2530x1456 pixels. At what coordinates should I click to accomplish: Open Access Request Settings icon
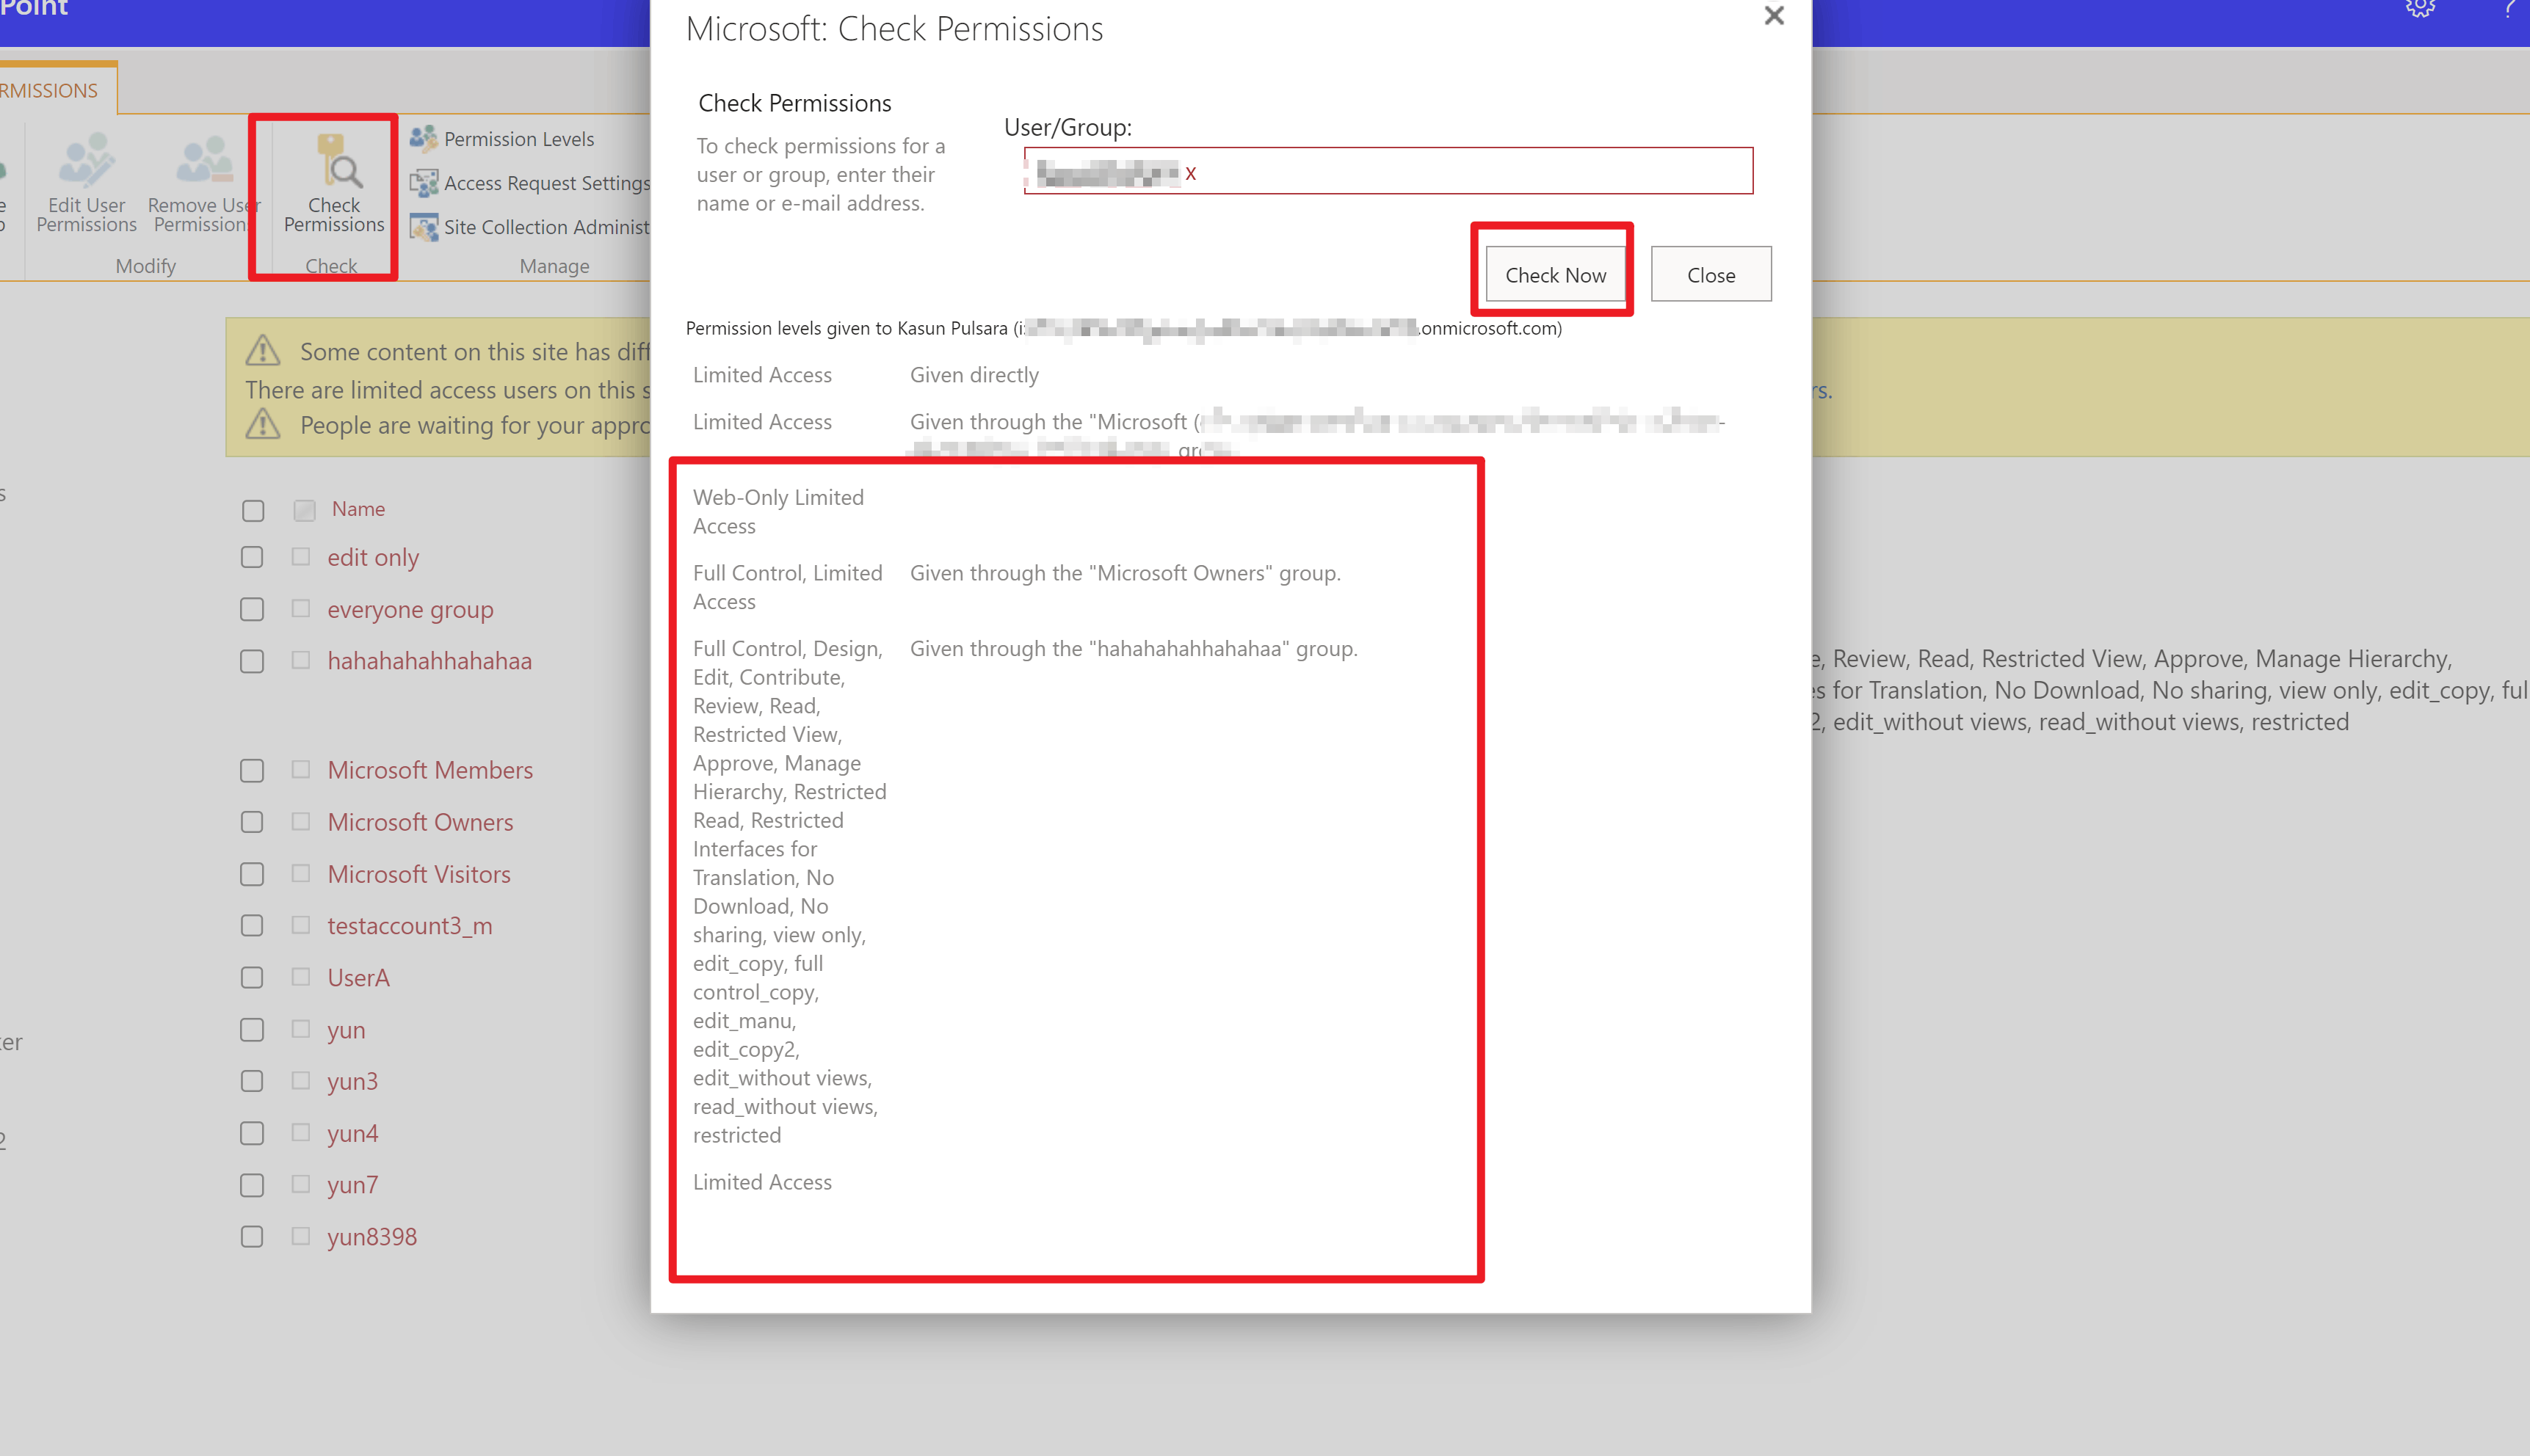coord(424,183)
